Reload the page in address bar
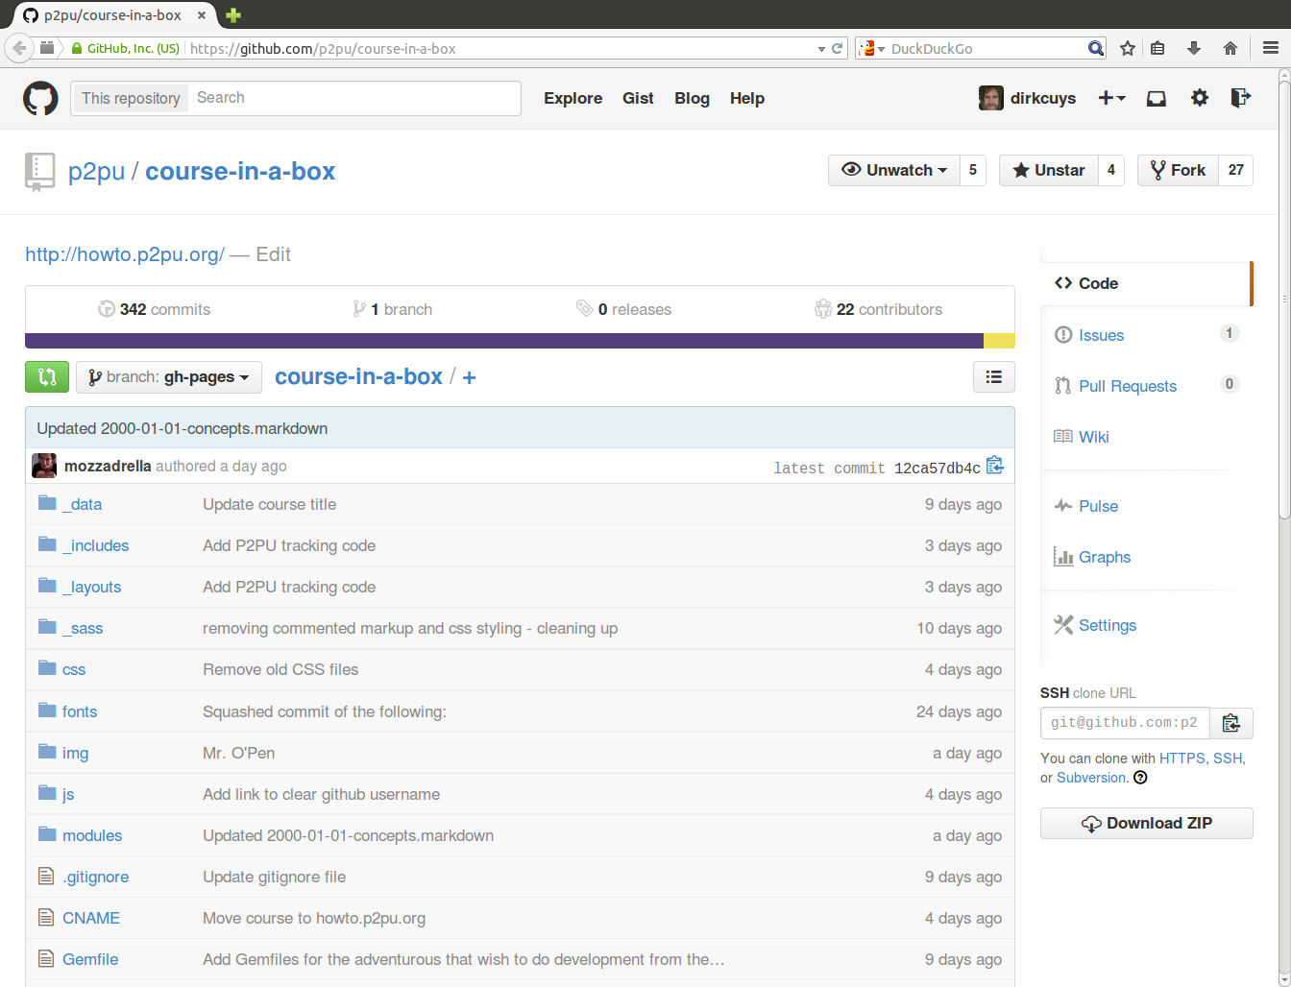This screenshot has height=987, width=1291. click(838, 48)
